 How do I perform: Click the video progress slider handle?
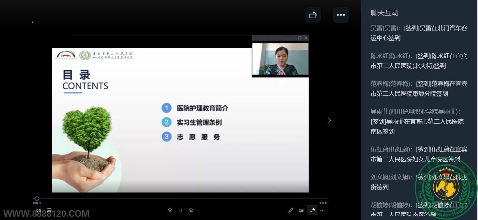coord(37,198)
